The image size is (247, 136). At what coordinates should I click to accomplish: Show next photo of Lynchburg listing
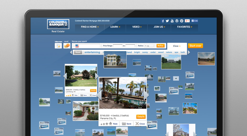click(97, 76)
